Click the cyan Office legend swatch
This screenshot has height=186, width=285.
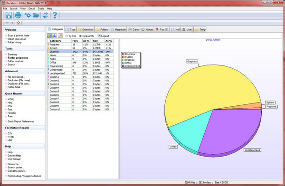point(123,63)
